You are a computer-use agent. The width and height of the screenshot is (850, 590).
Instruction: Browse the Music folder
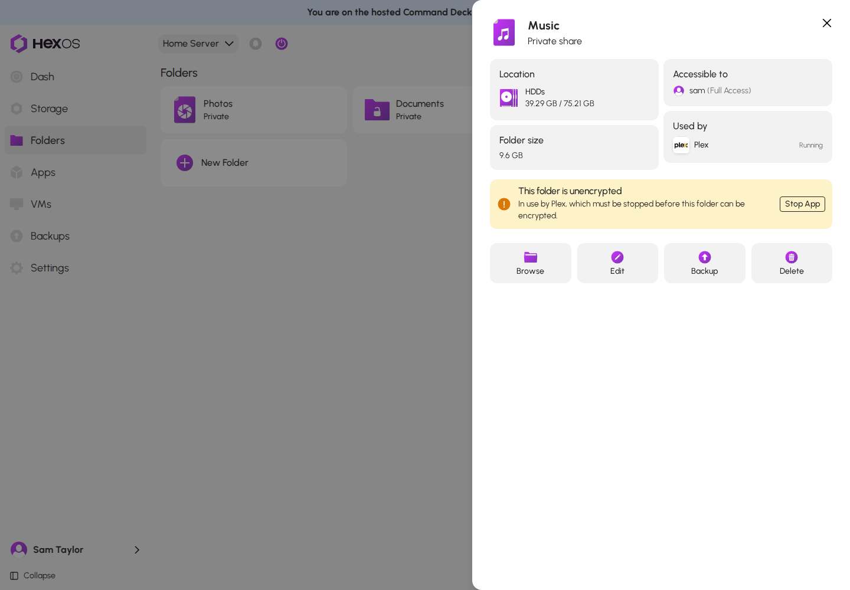click(x=531, y=263)
